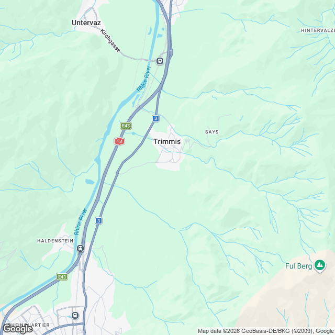Select the Trimmis town label
Screen dimensions: 335x335
tap(167, 141)
